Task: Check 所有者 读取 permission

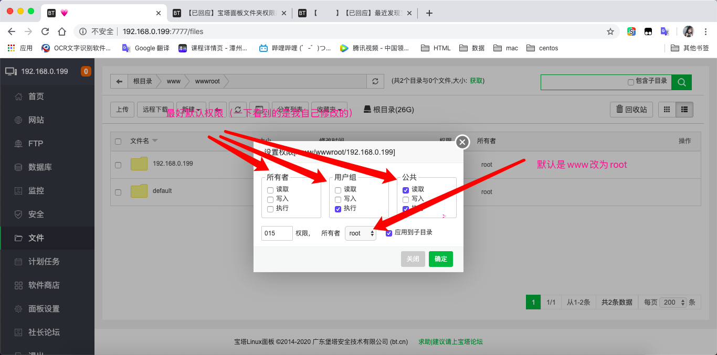Action: (270, 190)
